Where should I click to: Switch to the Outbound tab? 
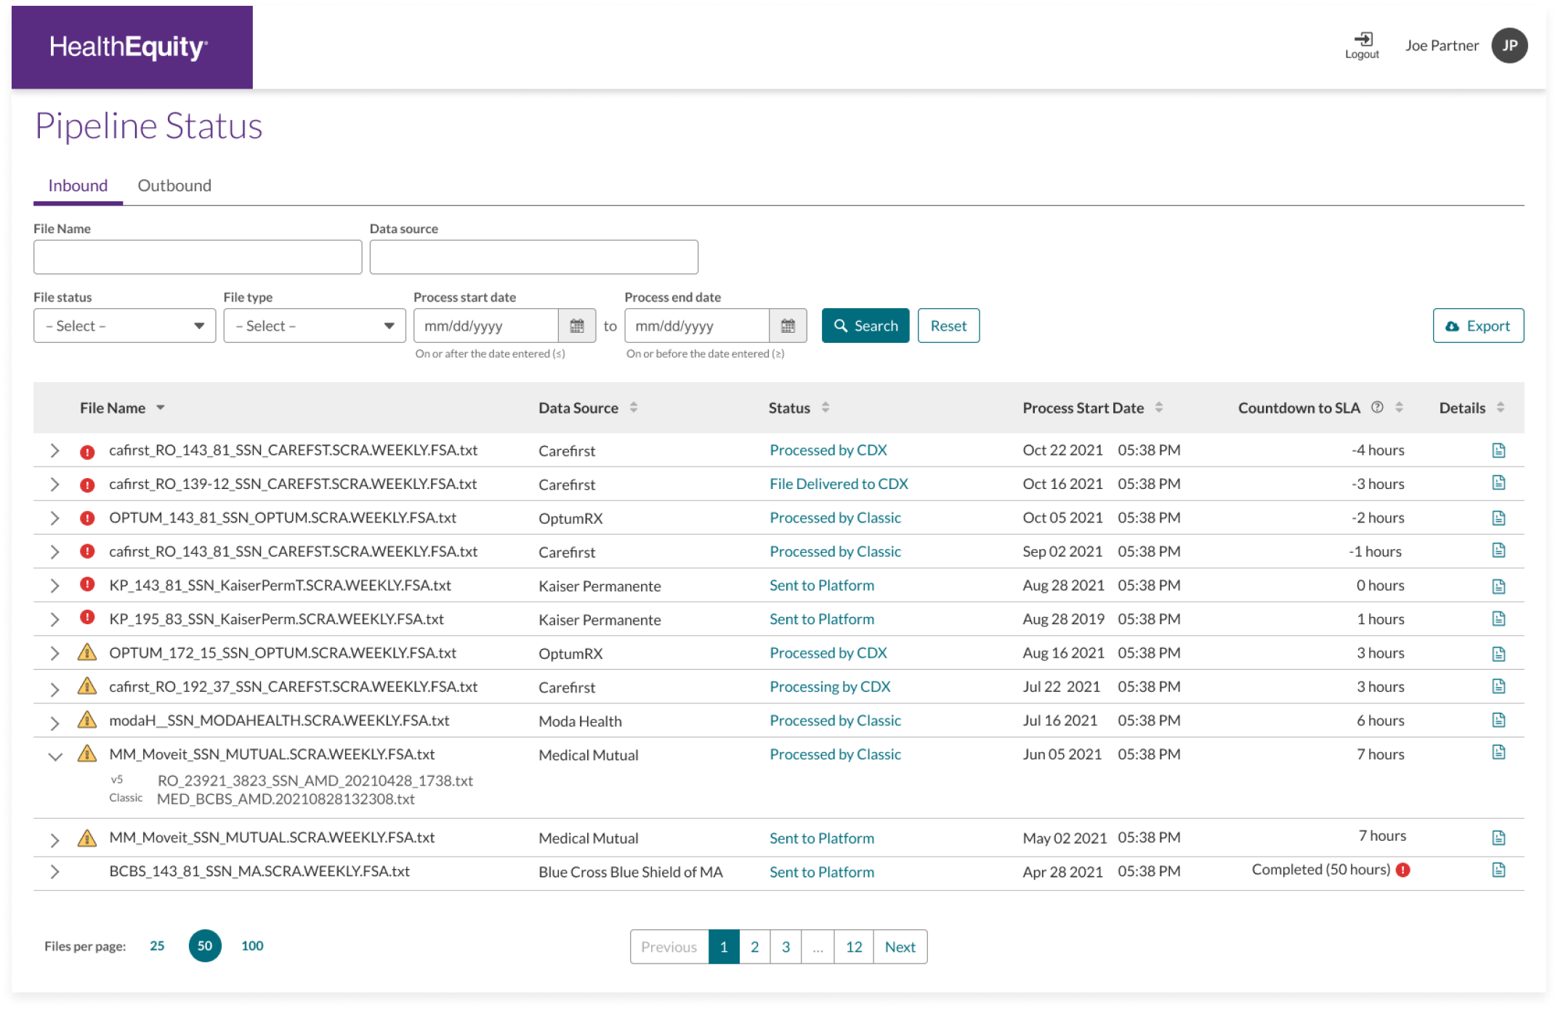(x=174, y=186)
